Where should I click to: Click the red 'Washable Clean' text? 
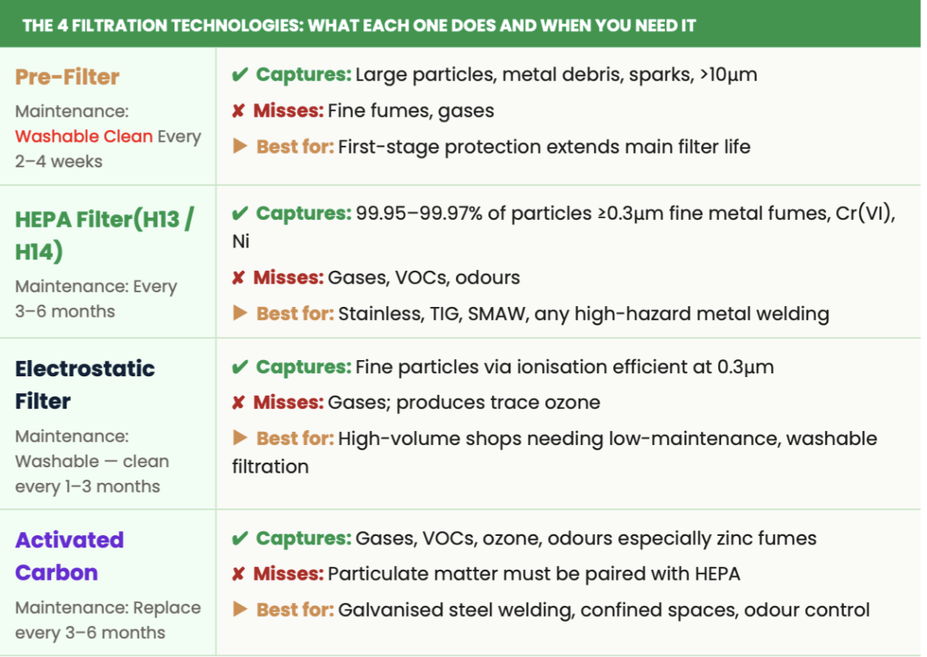pos(84,136)
